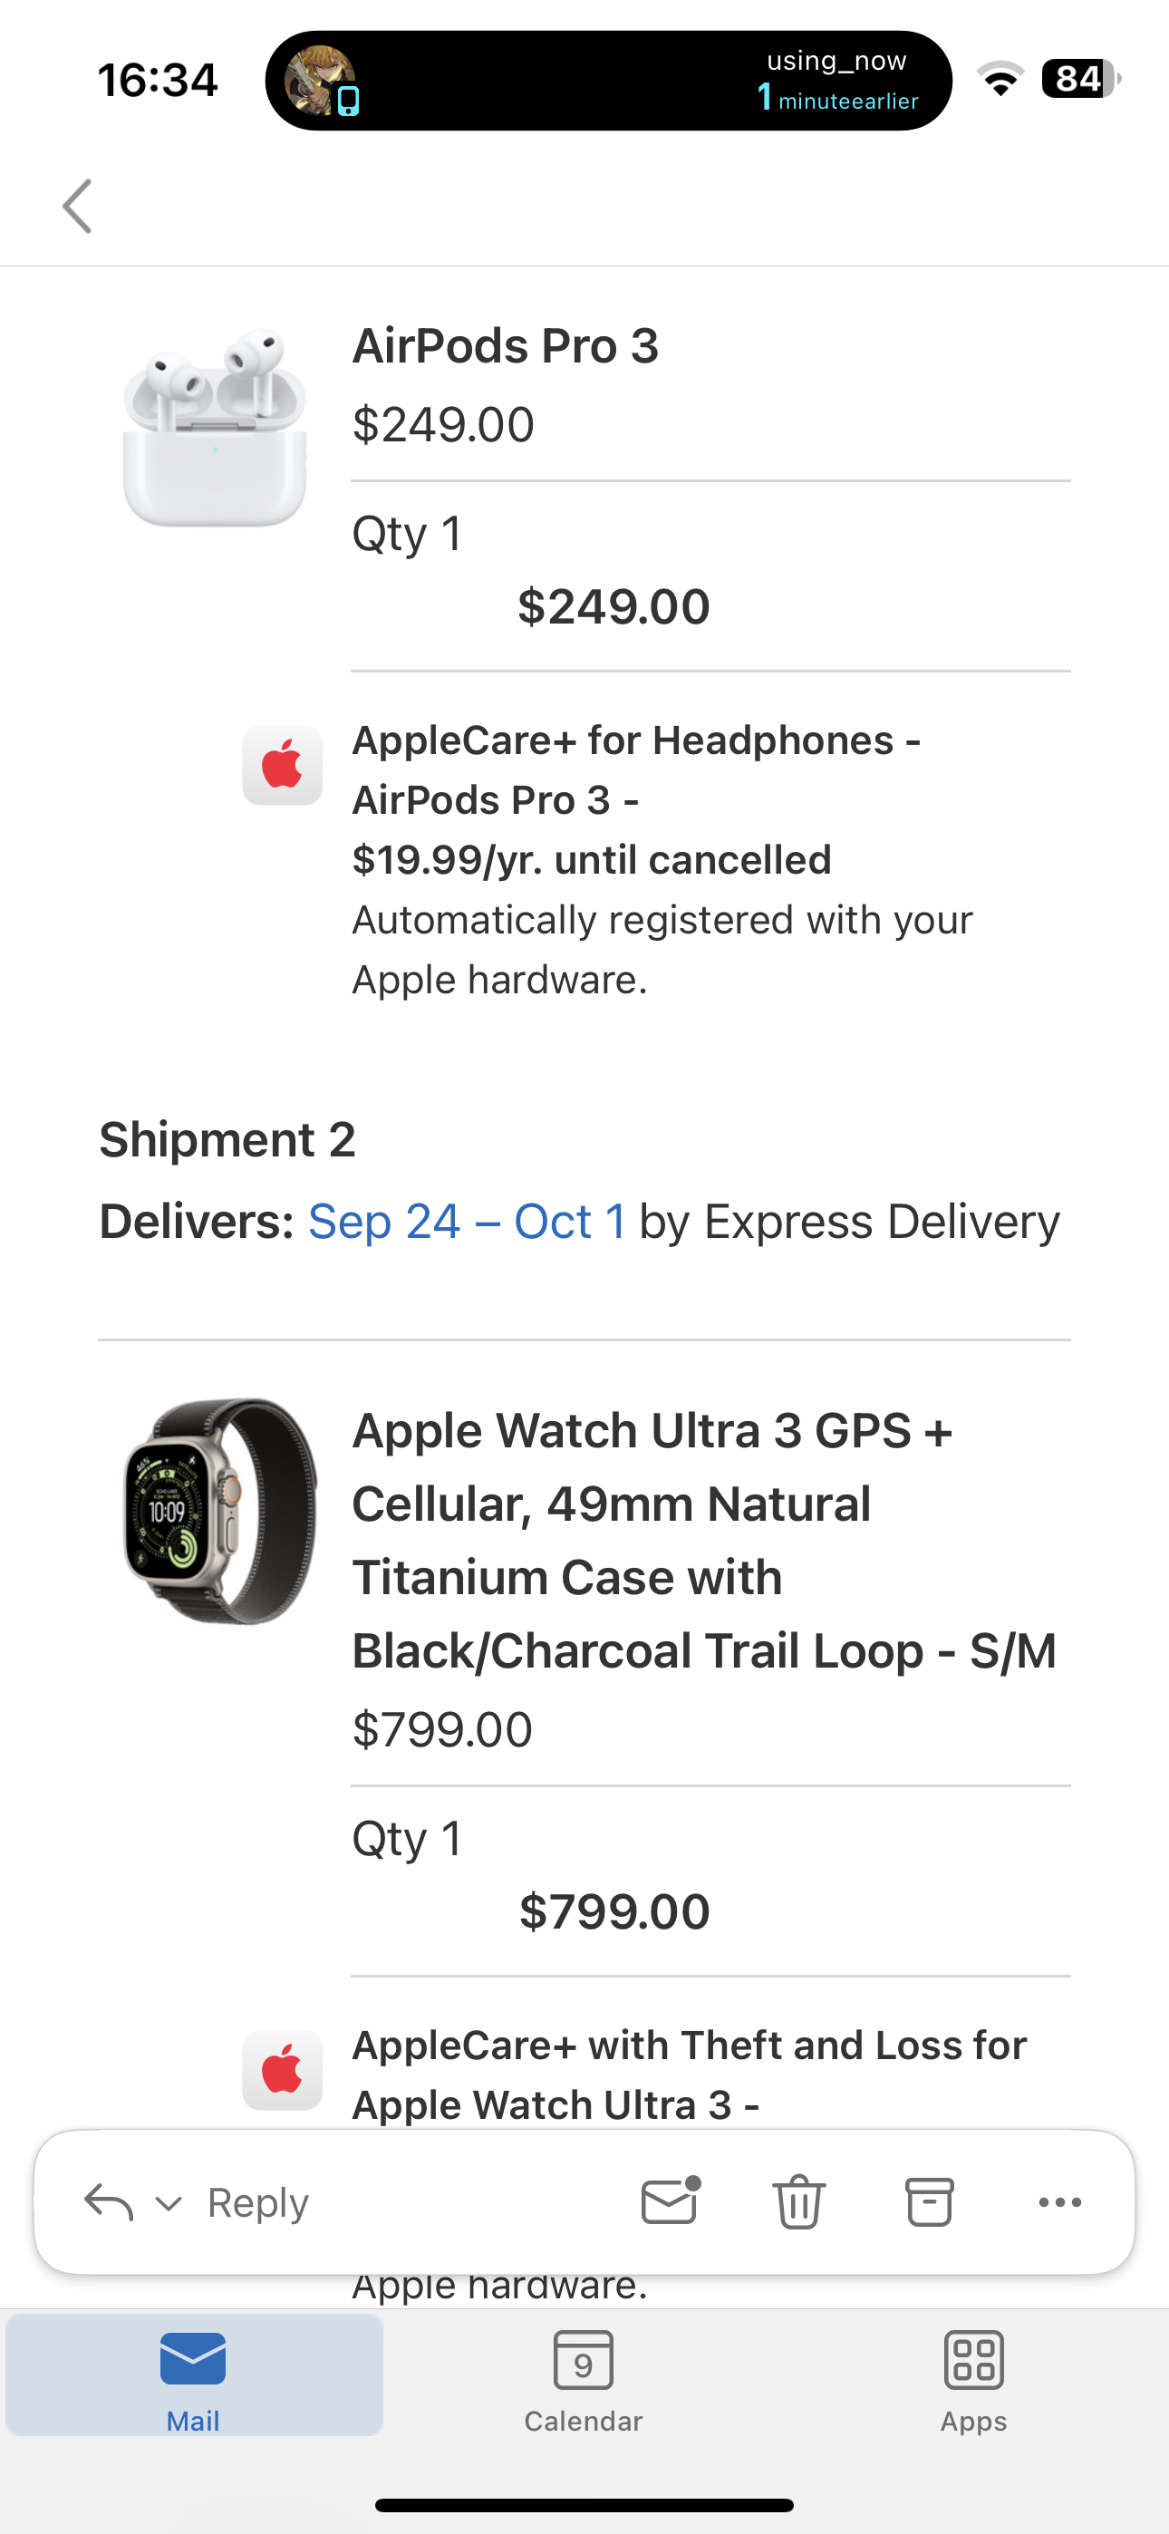Delete this email with trash icon

pos(798,2201)
